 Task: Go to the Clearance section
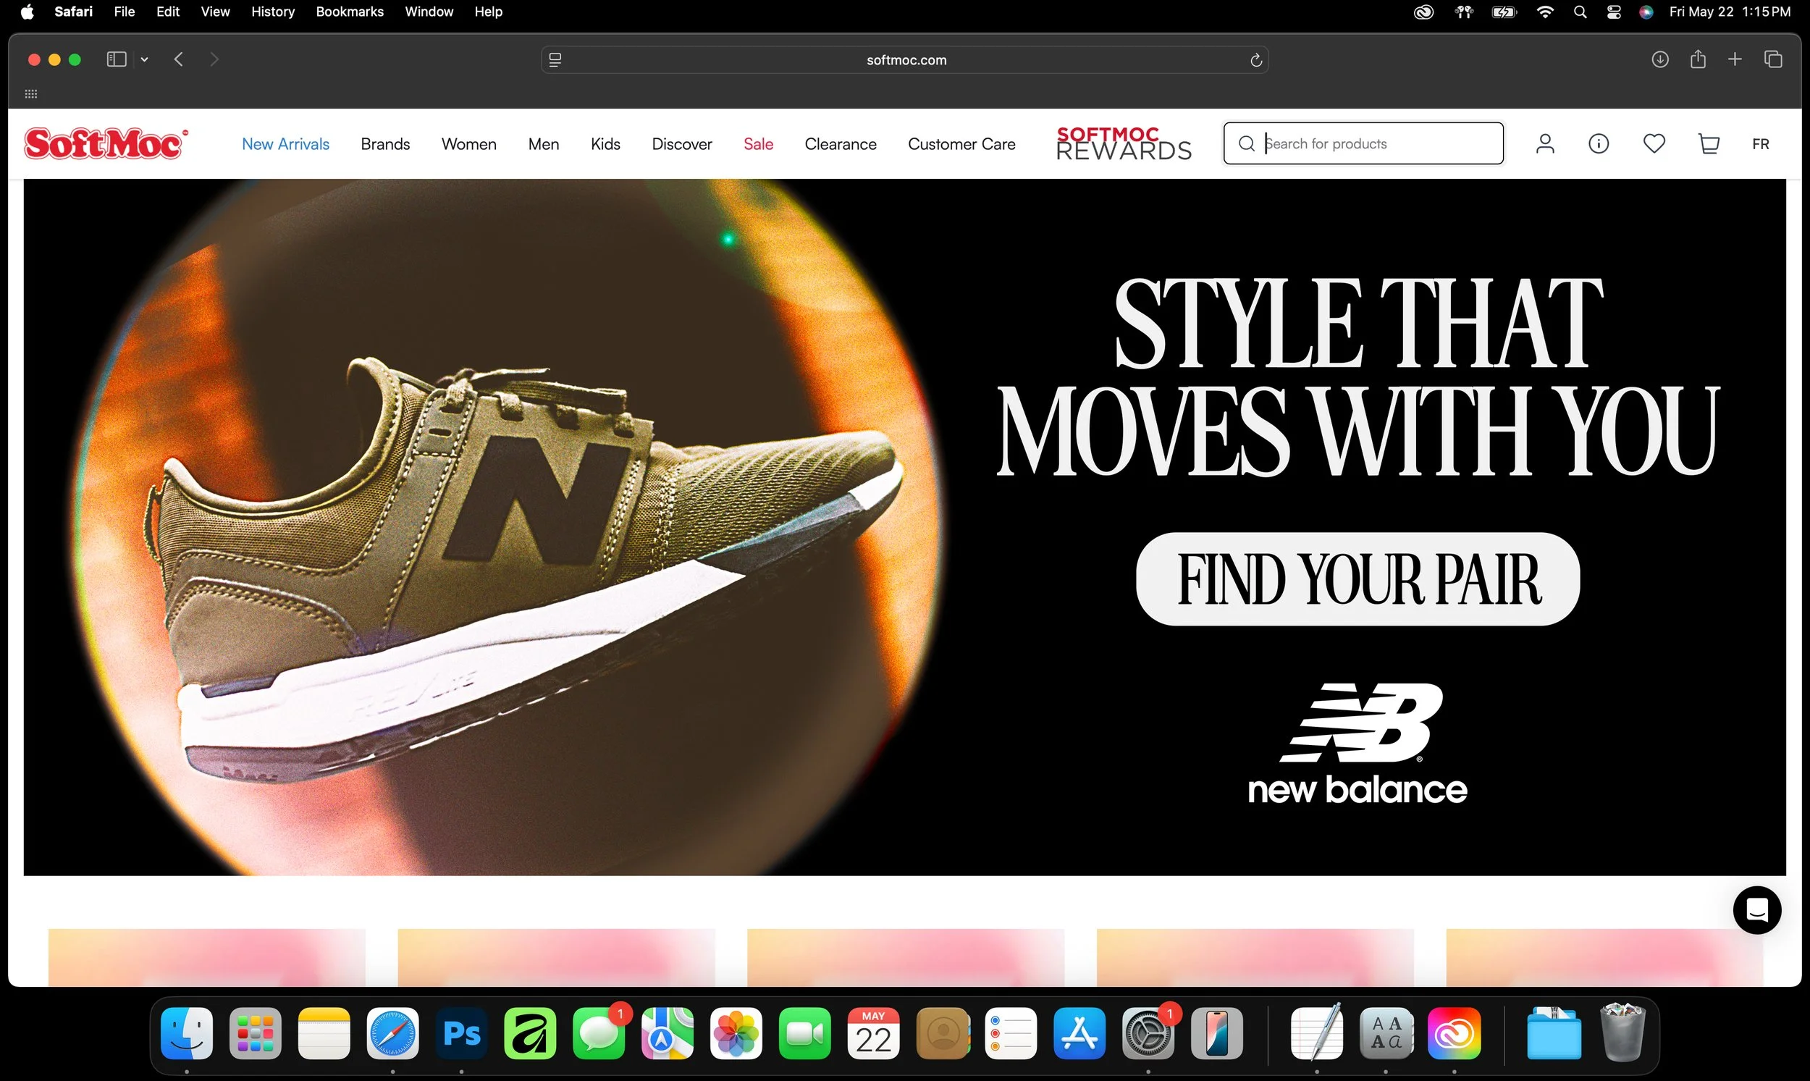[x=841, y=144]
